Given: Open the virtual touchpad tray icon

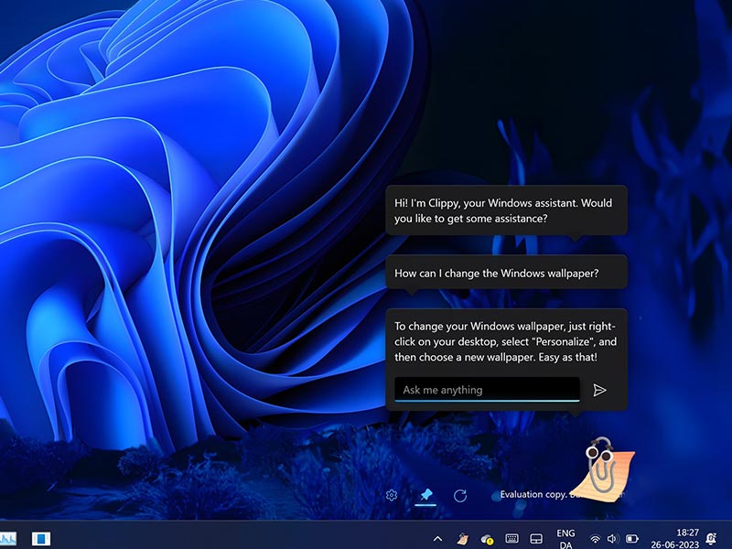Looking at the screenshot, I should click(x=536, y=539).
